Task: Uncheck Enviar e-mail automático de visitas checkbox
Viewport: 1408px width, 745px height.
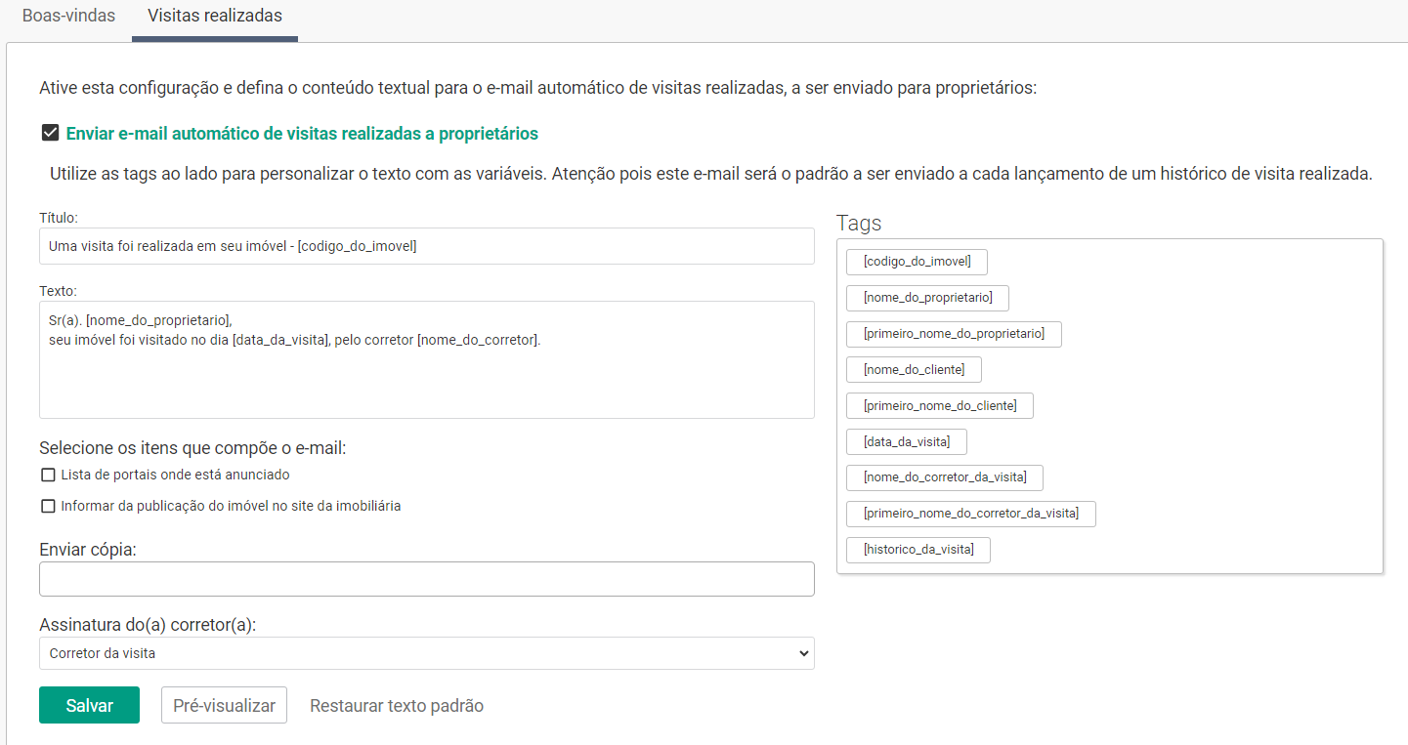Action: tap(50, 133)
